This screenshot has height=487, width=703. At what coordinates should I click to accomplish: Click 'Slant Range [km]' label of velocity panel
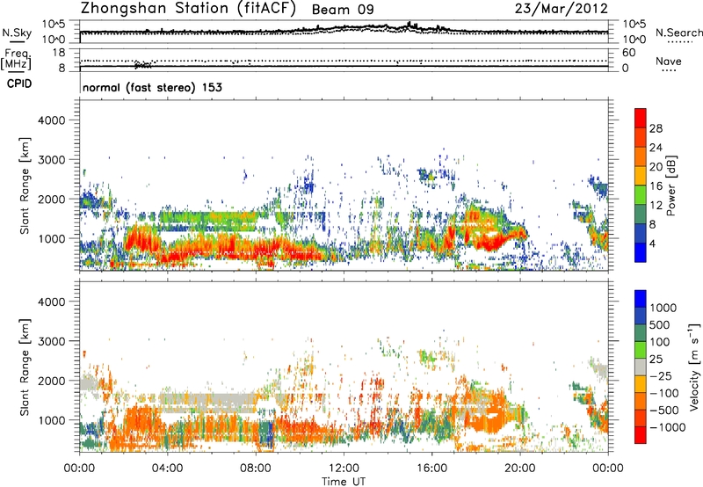pyautogui.click(x=25, y=367)
